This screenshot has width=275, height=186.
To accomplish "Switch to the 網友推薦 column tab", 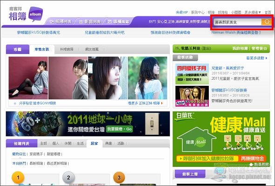I will [92, 49].
